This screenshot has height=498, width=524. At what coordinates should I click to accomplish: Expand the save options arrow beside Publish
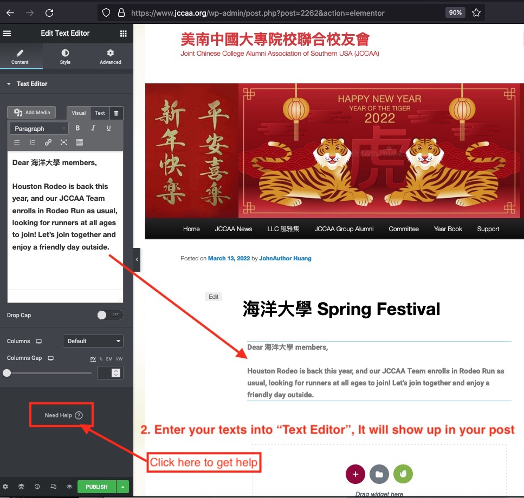pyautogui.click(x=123, y=487)
